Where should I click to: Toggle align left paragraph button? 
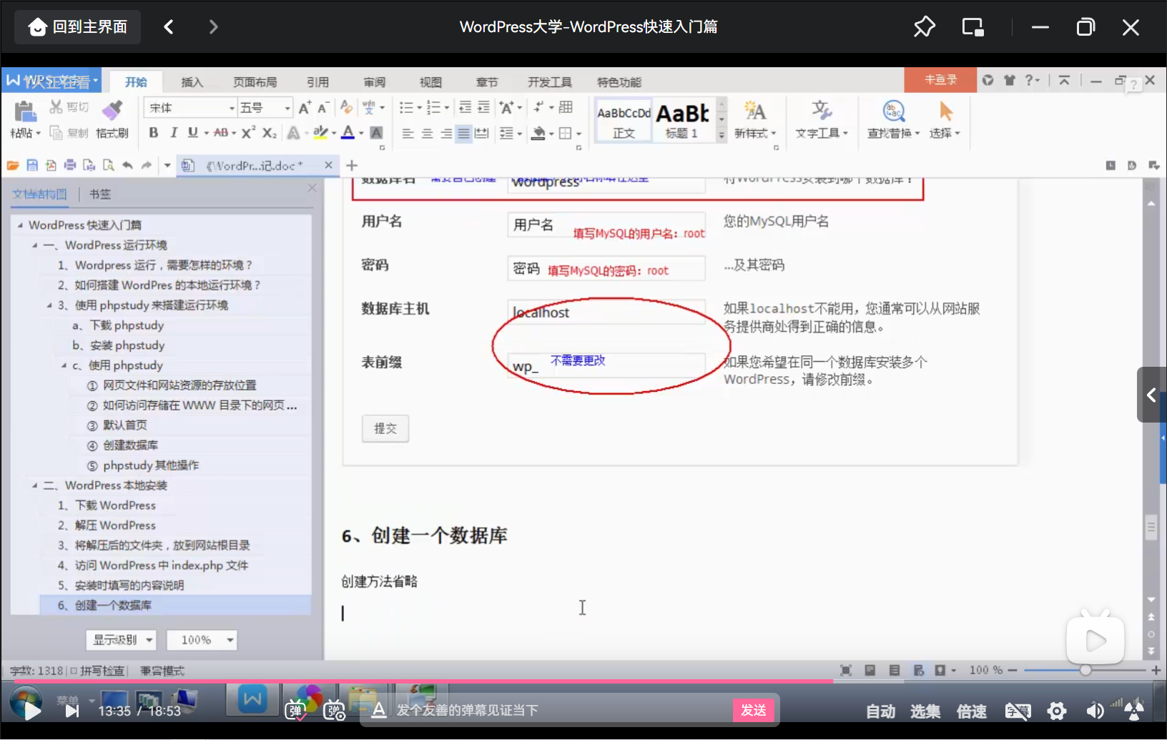(x=408, y=134)
